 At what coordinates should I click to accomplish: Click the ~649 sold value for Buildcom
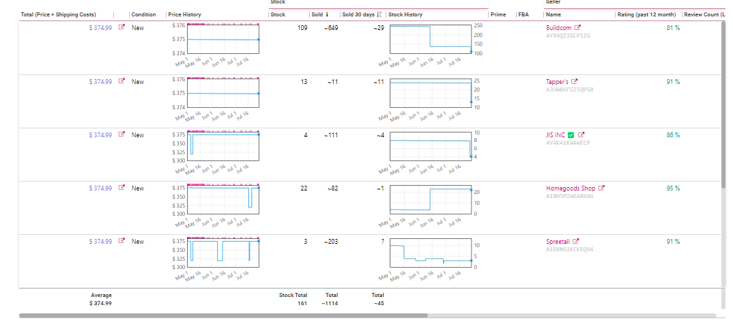pyautogui.click(x=331, y=27)
